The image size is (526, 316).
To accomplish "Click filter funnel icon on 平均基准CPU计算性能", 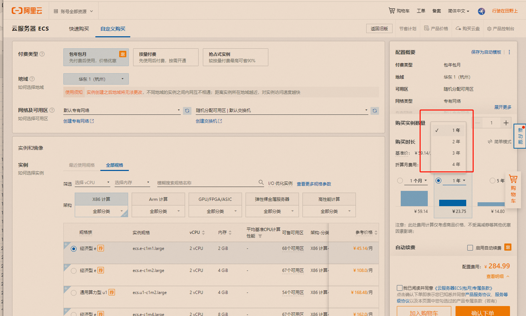I will [x=260, y=236].
